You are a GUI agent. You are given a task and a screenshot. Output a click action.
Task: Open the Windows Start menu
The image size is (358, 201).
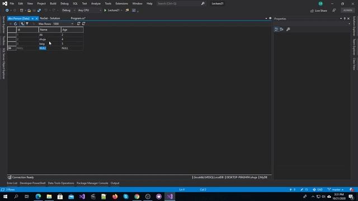[5, 197]
